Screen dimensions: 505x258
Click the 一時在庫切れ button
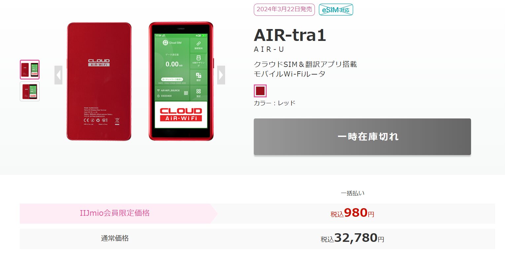[x=362, y=137]
